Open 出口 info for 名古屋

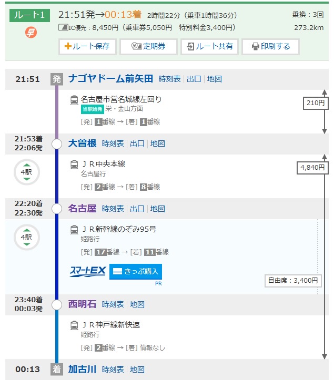pos(137,209)
